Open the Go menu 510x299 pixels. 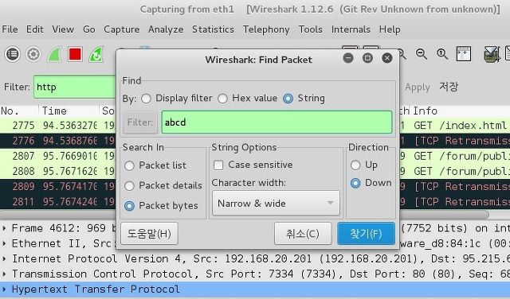coord(88,29)
